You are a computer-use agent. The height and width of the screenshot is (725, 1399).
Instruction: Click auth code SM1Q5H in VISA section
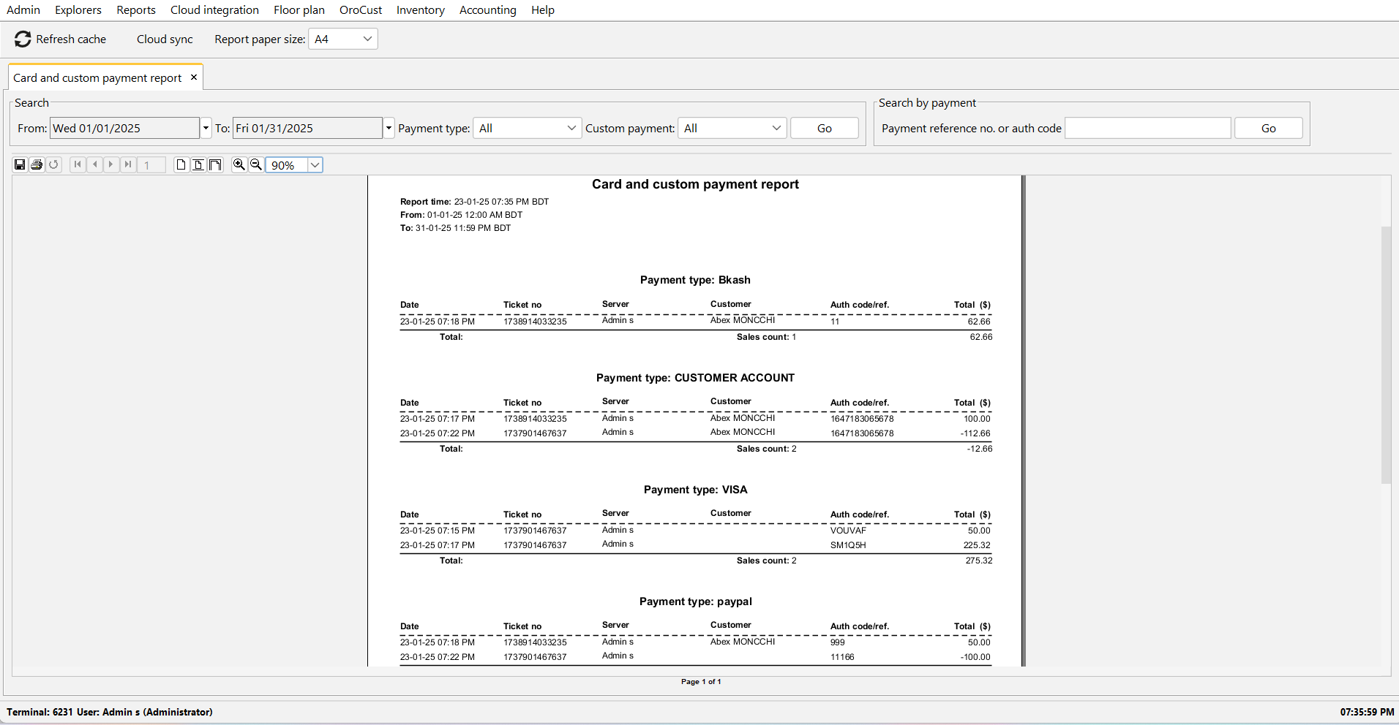tap(848, 545)
